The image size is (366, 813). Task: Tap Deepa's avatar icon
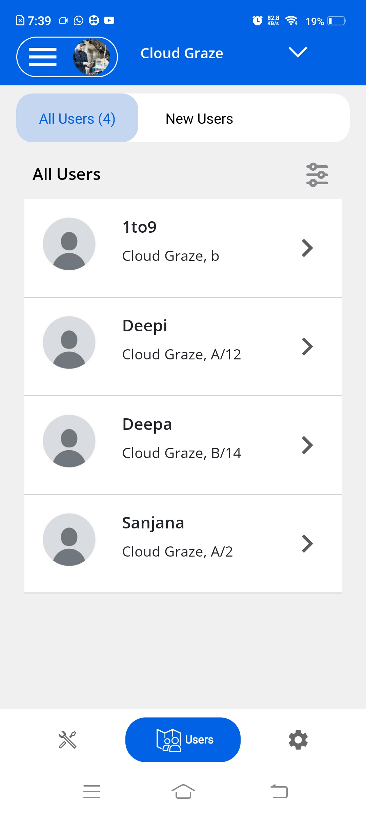coord(69,441)
